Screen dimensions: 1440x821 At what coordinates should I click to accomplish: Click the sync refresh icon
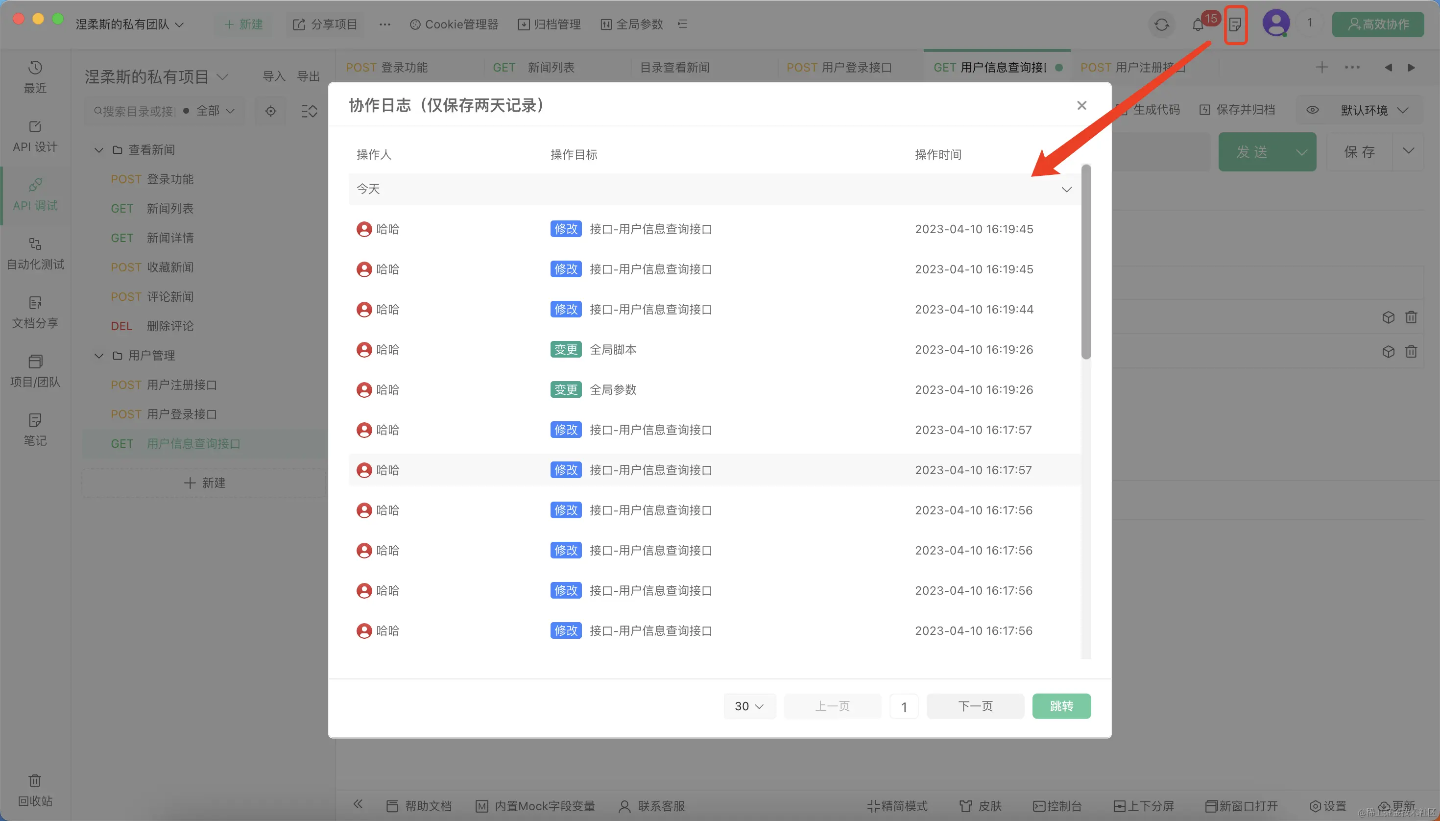click(1161, 25)
